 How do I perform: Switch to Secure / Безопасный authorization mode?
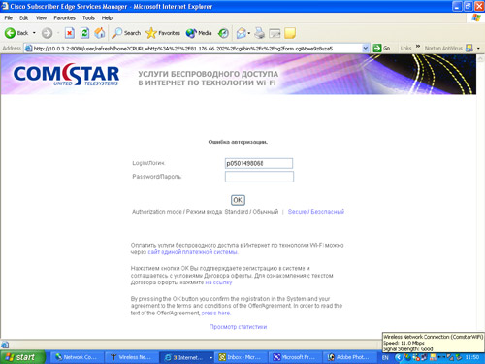(316, 212)
